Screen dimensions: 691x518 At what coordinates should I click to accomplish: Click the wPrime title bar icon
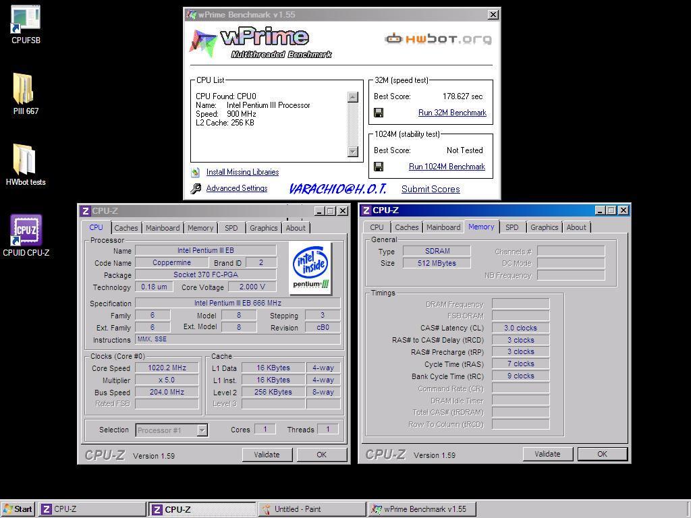pyautogui.click(x=191, y=15)
